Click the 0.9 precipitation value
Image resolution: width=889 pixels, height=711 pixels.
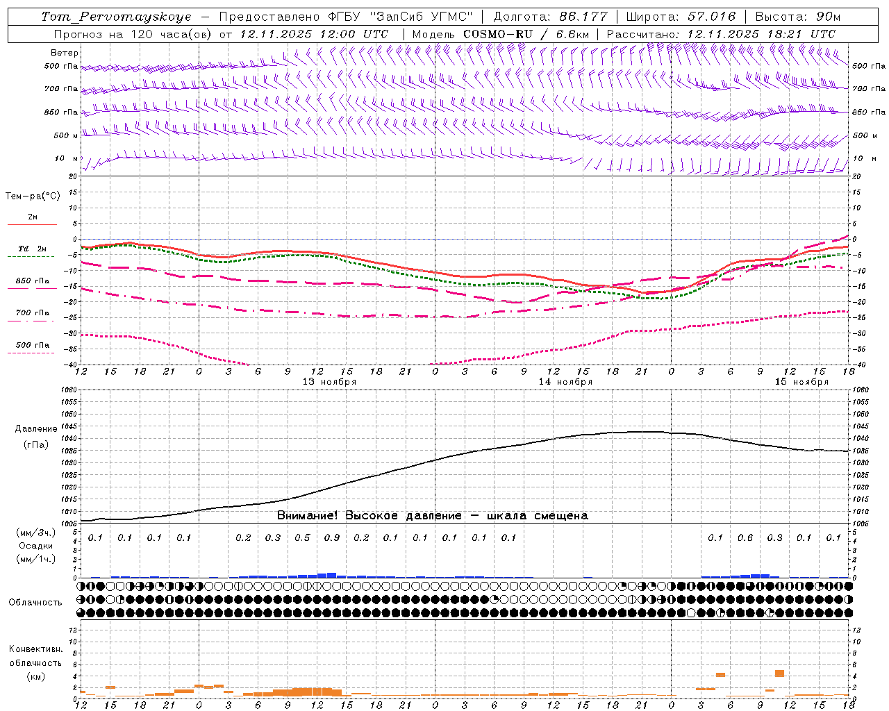click(x=332, y=537)
